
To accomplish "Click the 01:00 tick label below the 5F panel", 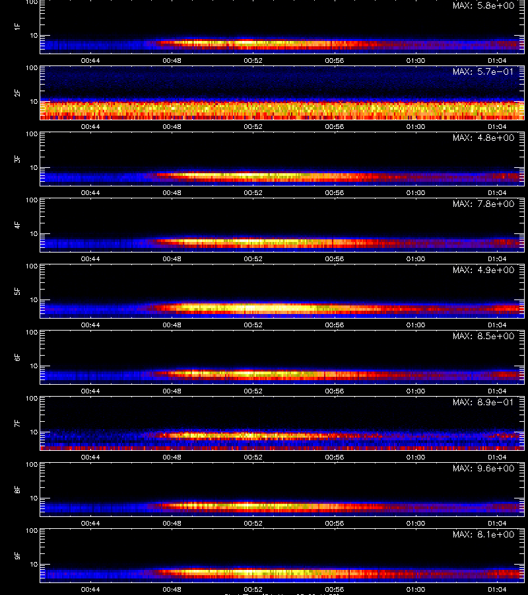I will (416, 325).
